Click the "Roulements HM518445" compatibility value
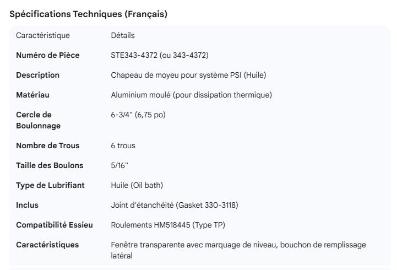Viewport: 397px width, 270px height. click(167, 225)
